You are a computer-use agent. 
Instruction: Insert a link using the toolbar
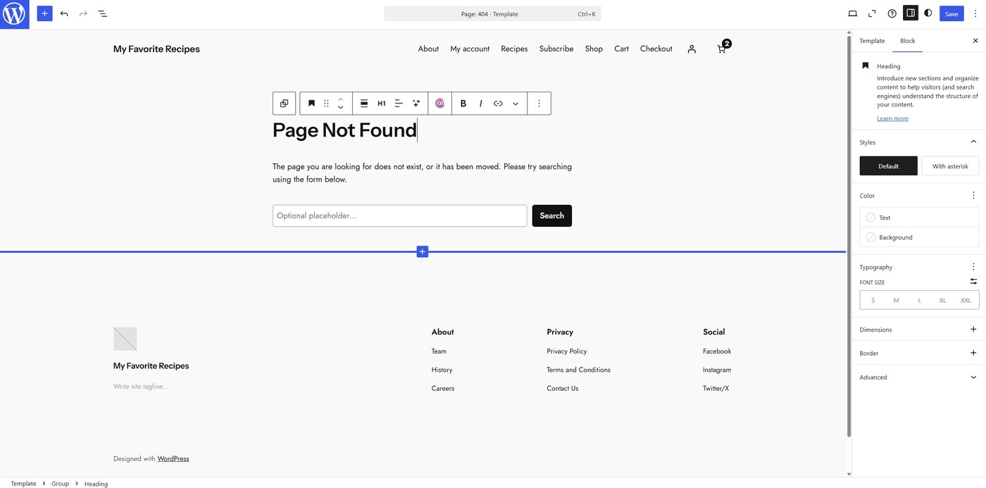click(498, 104)
